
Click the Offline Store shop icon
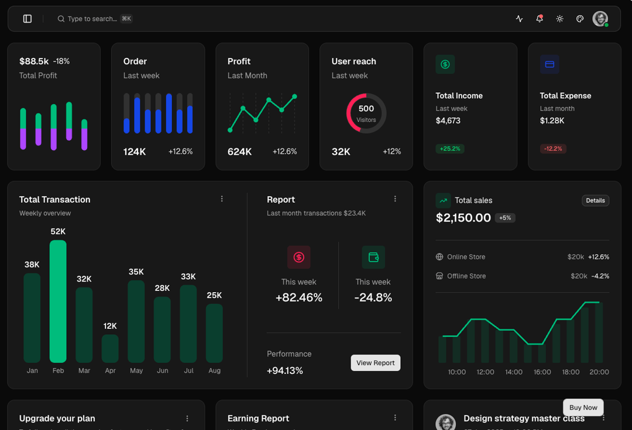tap(439, 276)
